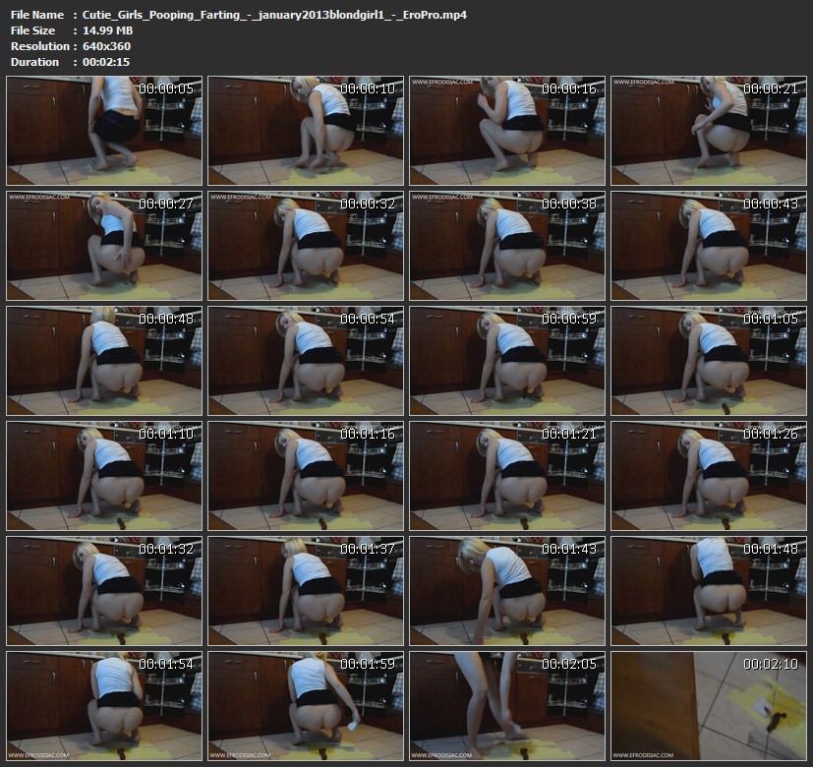Open the thumbnail stamped 00:00:05
Image resolution: width=813 pixels, height=767 pixels.
coord(104,132)
